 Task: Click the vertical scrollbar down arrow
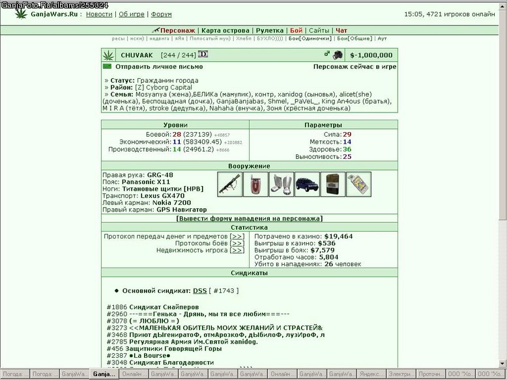click(502, 364)
